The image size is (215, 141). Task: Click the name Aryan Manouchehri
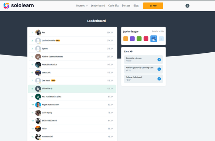click(x=50, y=105)
